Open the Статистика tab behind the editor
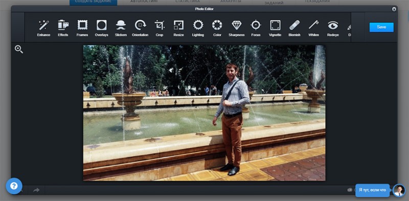Viewport: 409px width, 201px height. pos(188,2)
